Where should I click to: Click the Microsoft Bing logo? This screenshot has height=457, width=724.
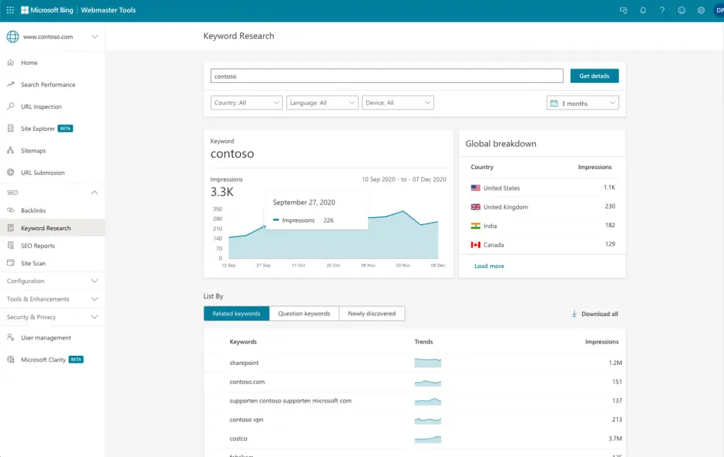(47, 10)
